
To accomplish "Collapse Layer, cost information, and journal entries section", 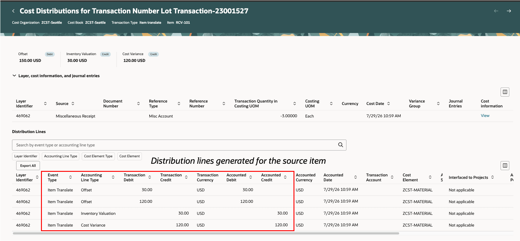I will (x=14, y=76).
